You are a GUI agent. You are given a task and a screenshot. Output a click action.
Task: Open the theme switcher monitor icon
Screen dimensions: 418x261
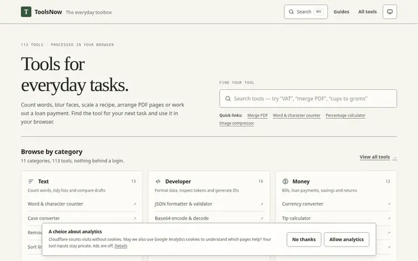tap(390, 12)
